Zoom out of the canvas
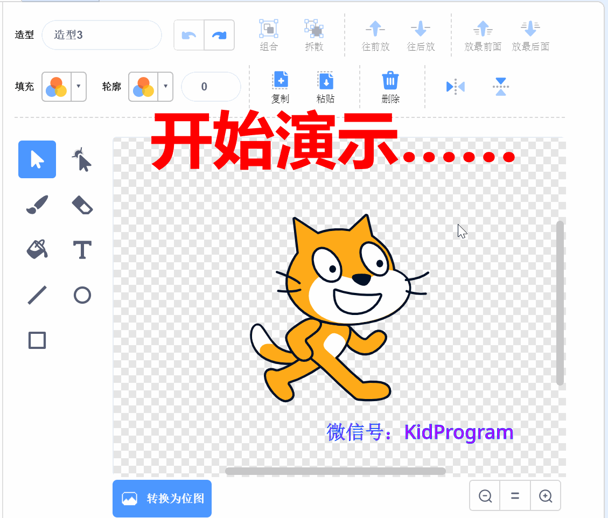The image size is (608, 518). coord(485,496)
